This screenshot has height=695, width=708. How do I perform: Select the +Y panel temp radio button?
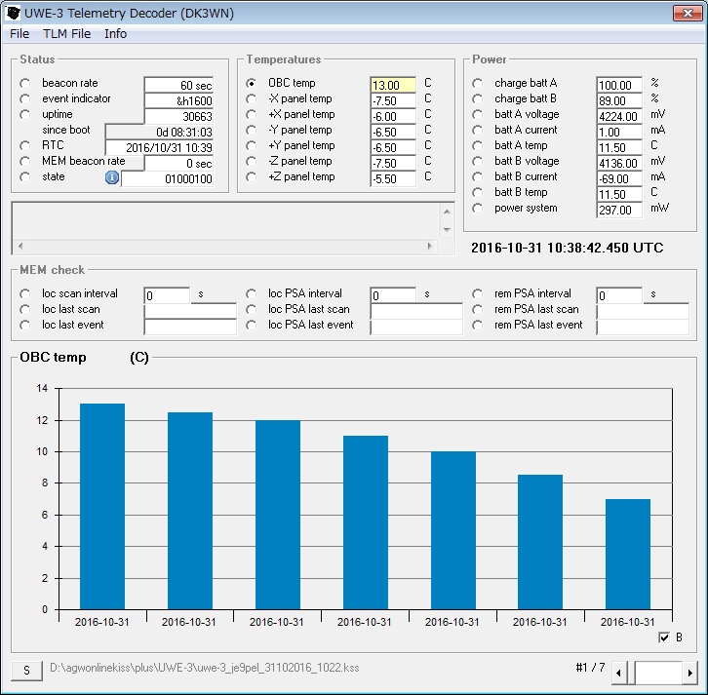(251, 146)
